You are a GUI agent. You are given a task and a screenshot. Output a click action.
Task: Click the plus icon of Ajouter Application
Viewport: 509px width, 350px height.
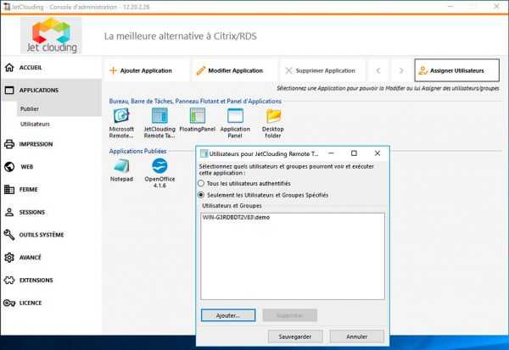(113, 70)
